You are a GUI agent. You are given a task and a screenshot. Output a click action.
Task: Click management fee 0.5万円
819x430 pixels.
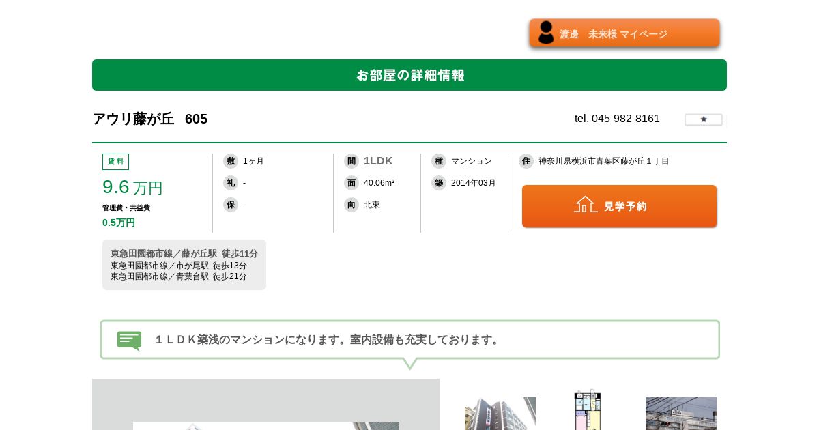(x=119, y=223)
